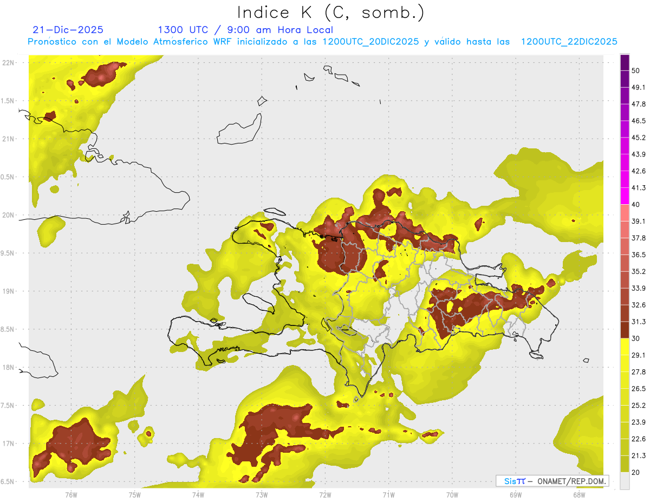Image resolution: width=650 pixels, height=502 pixels.
Task: Click the colorbar label "49.1"
Action: pos(639,87)
